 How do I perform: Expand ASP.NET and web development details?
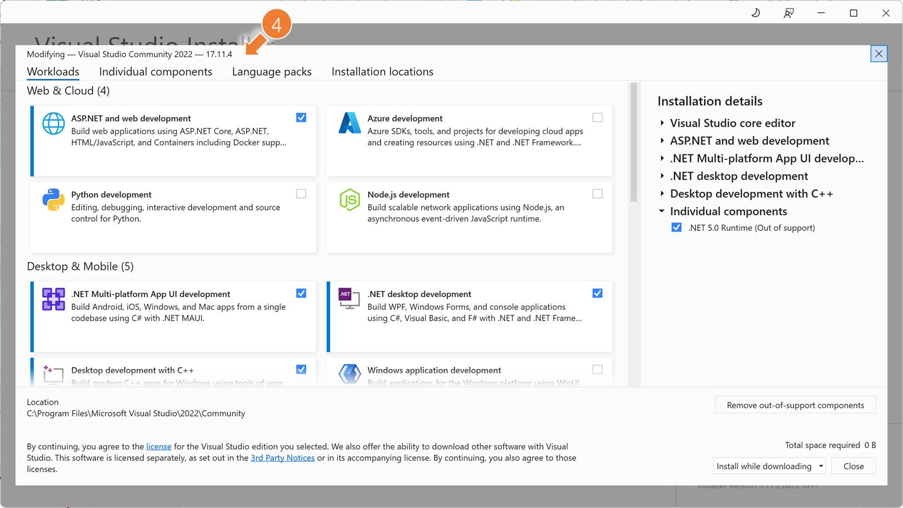[662, 141]
